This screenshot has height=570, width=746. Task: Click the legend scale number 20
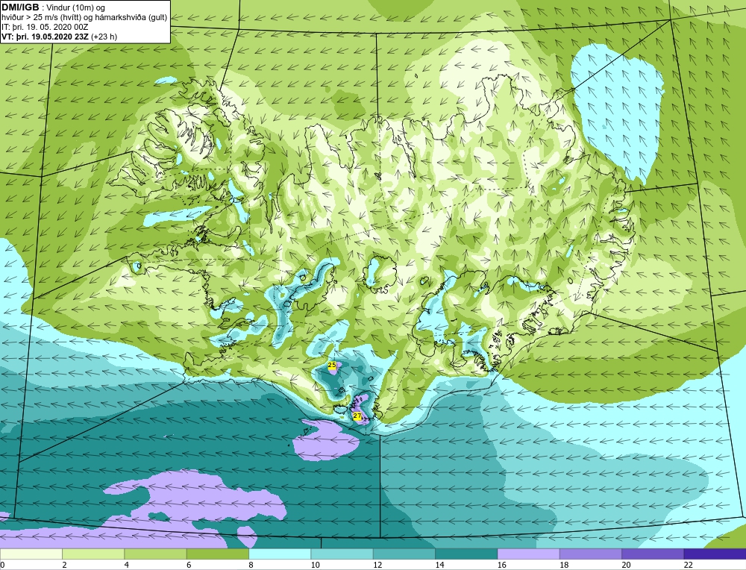tap(626, 565)
